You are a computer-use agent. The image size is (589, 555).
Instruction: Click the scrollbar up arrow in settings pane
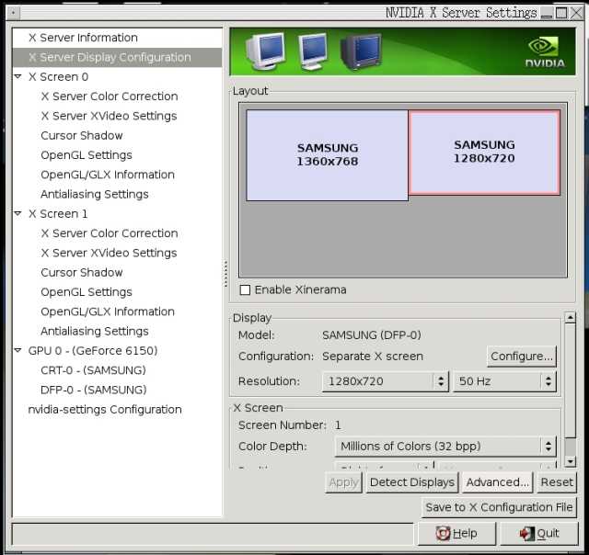[570, 318]
